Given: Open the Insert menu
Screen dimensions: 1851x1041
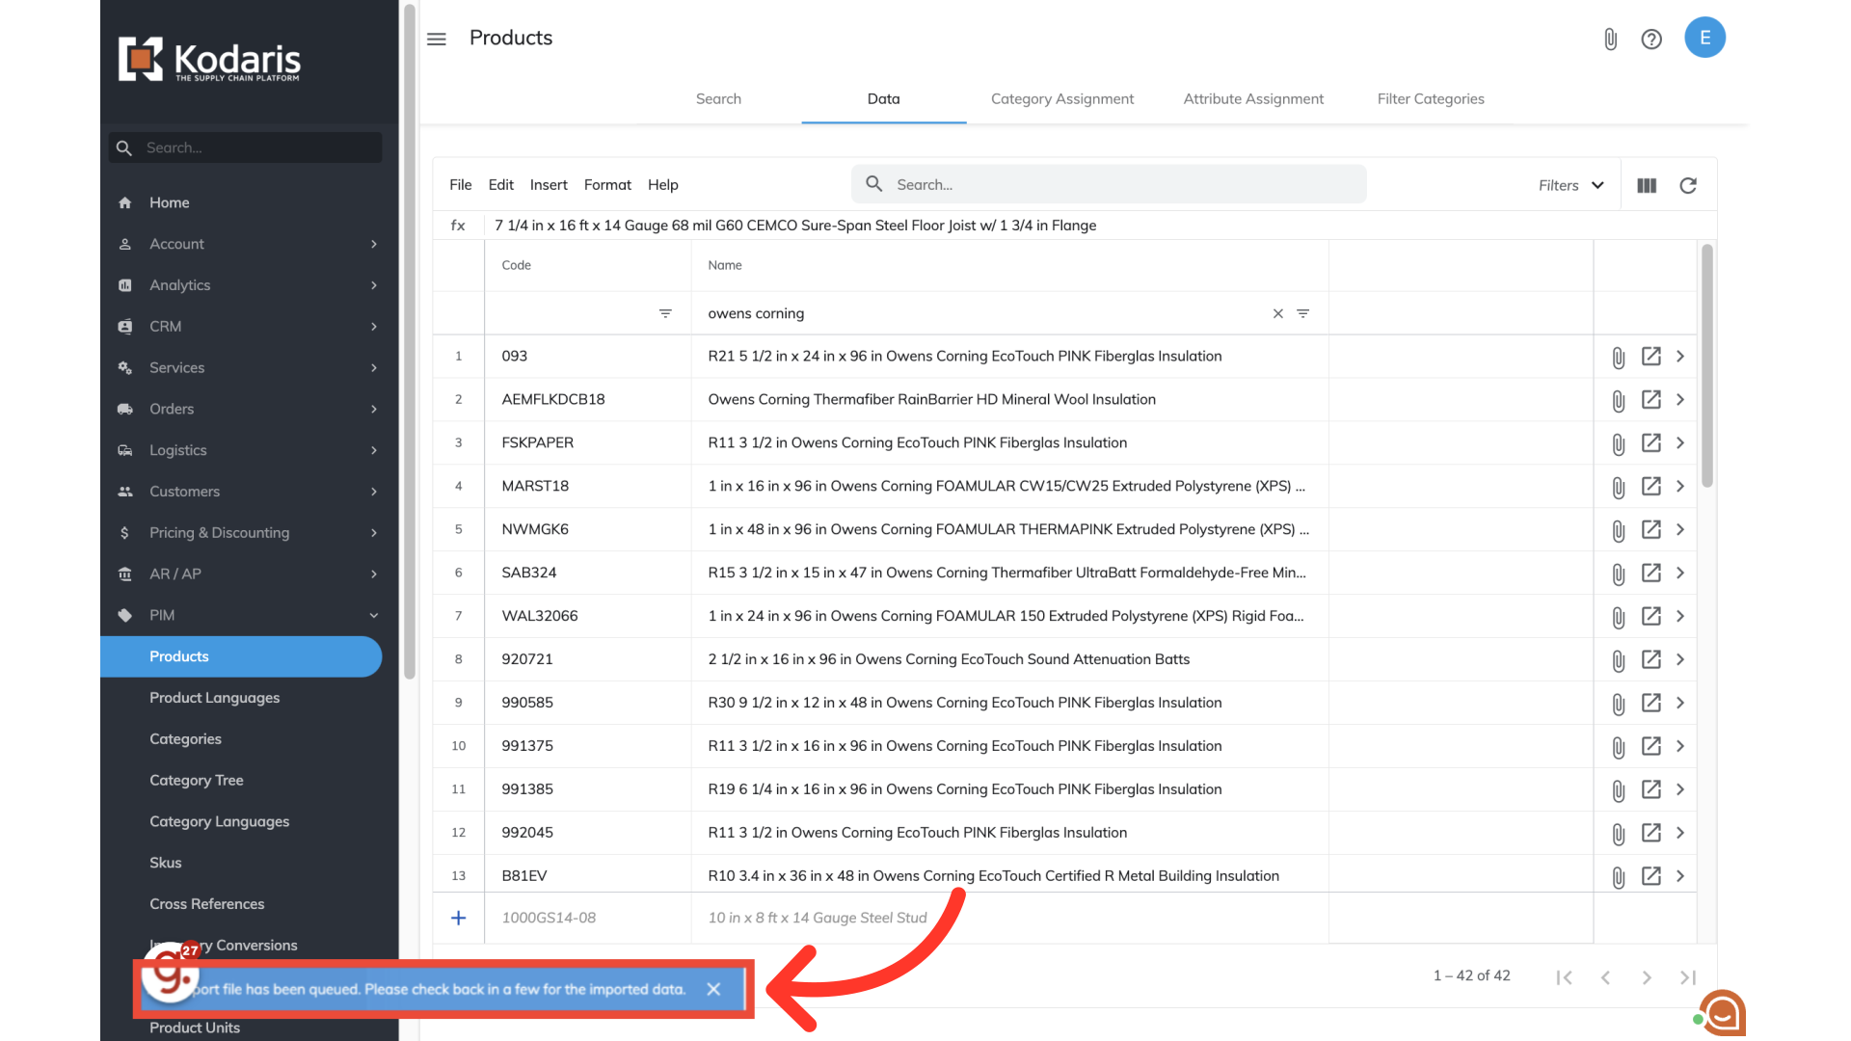Looking at the screenshot, I should (x=549, y=185).
